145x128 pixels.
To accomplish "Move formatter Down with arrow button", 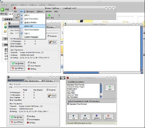I will click(85, 117).
